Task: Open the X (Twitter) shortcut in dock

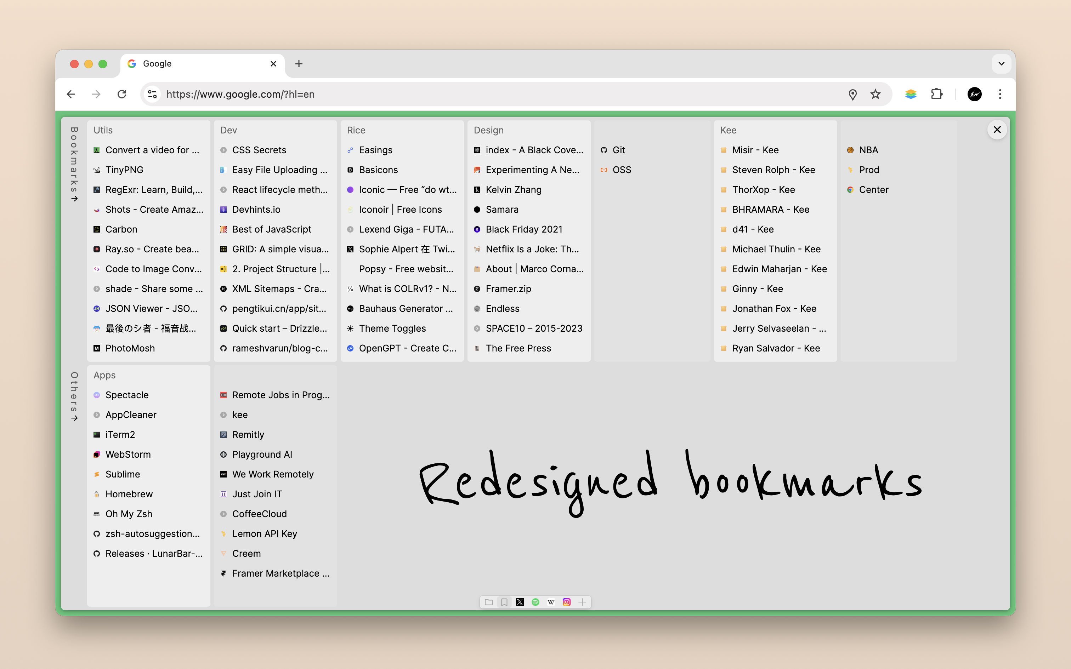Action: (x=520, y=602)
